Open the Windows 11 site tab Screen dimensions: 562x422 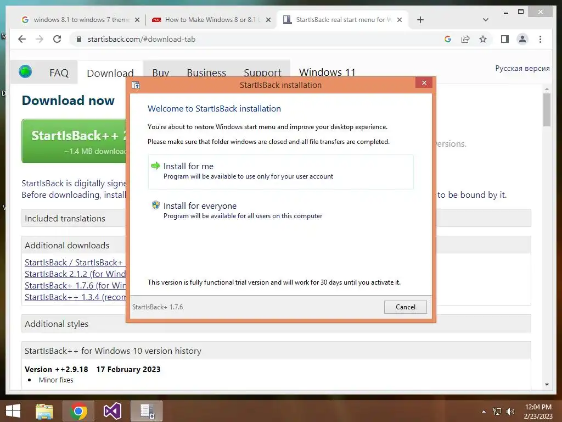coord(327,72)
